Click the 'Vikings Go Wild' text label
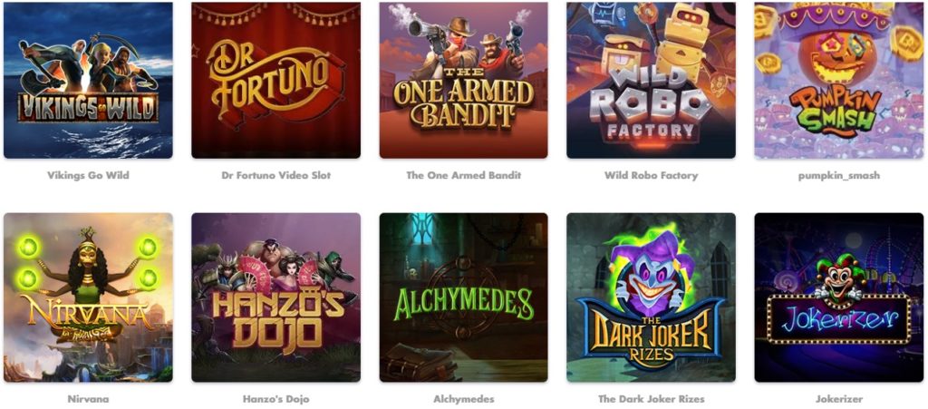928x409 pixels. coord(88,175)
